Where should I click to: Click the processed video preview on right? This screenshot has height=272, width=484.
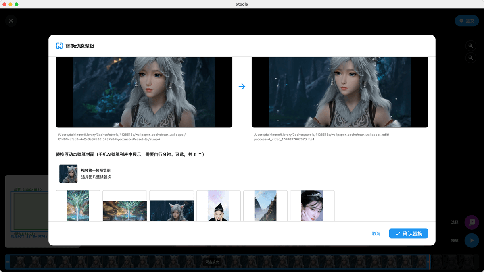click(340, 92)
